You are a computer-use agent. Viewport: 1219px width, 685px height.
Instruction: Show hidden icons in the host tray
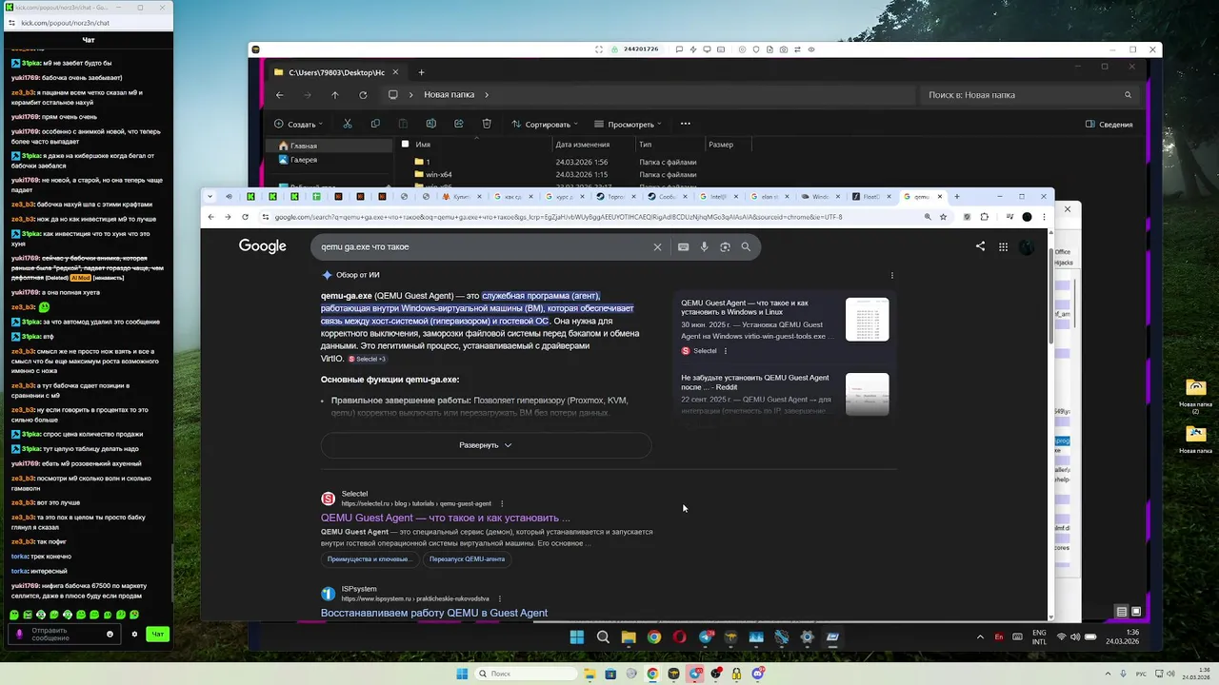(x=1109, y=674)
